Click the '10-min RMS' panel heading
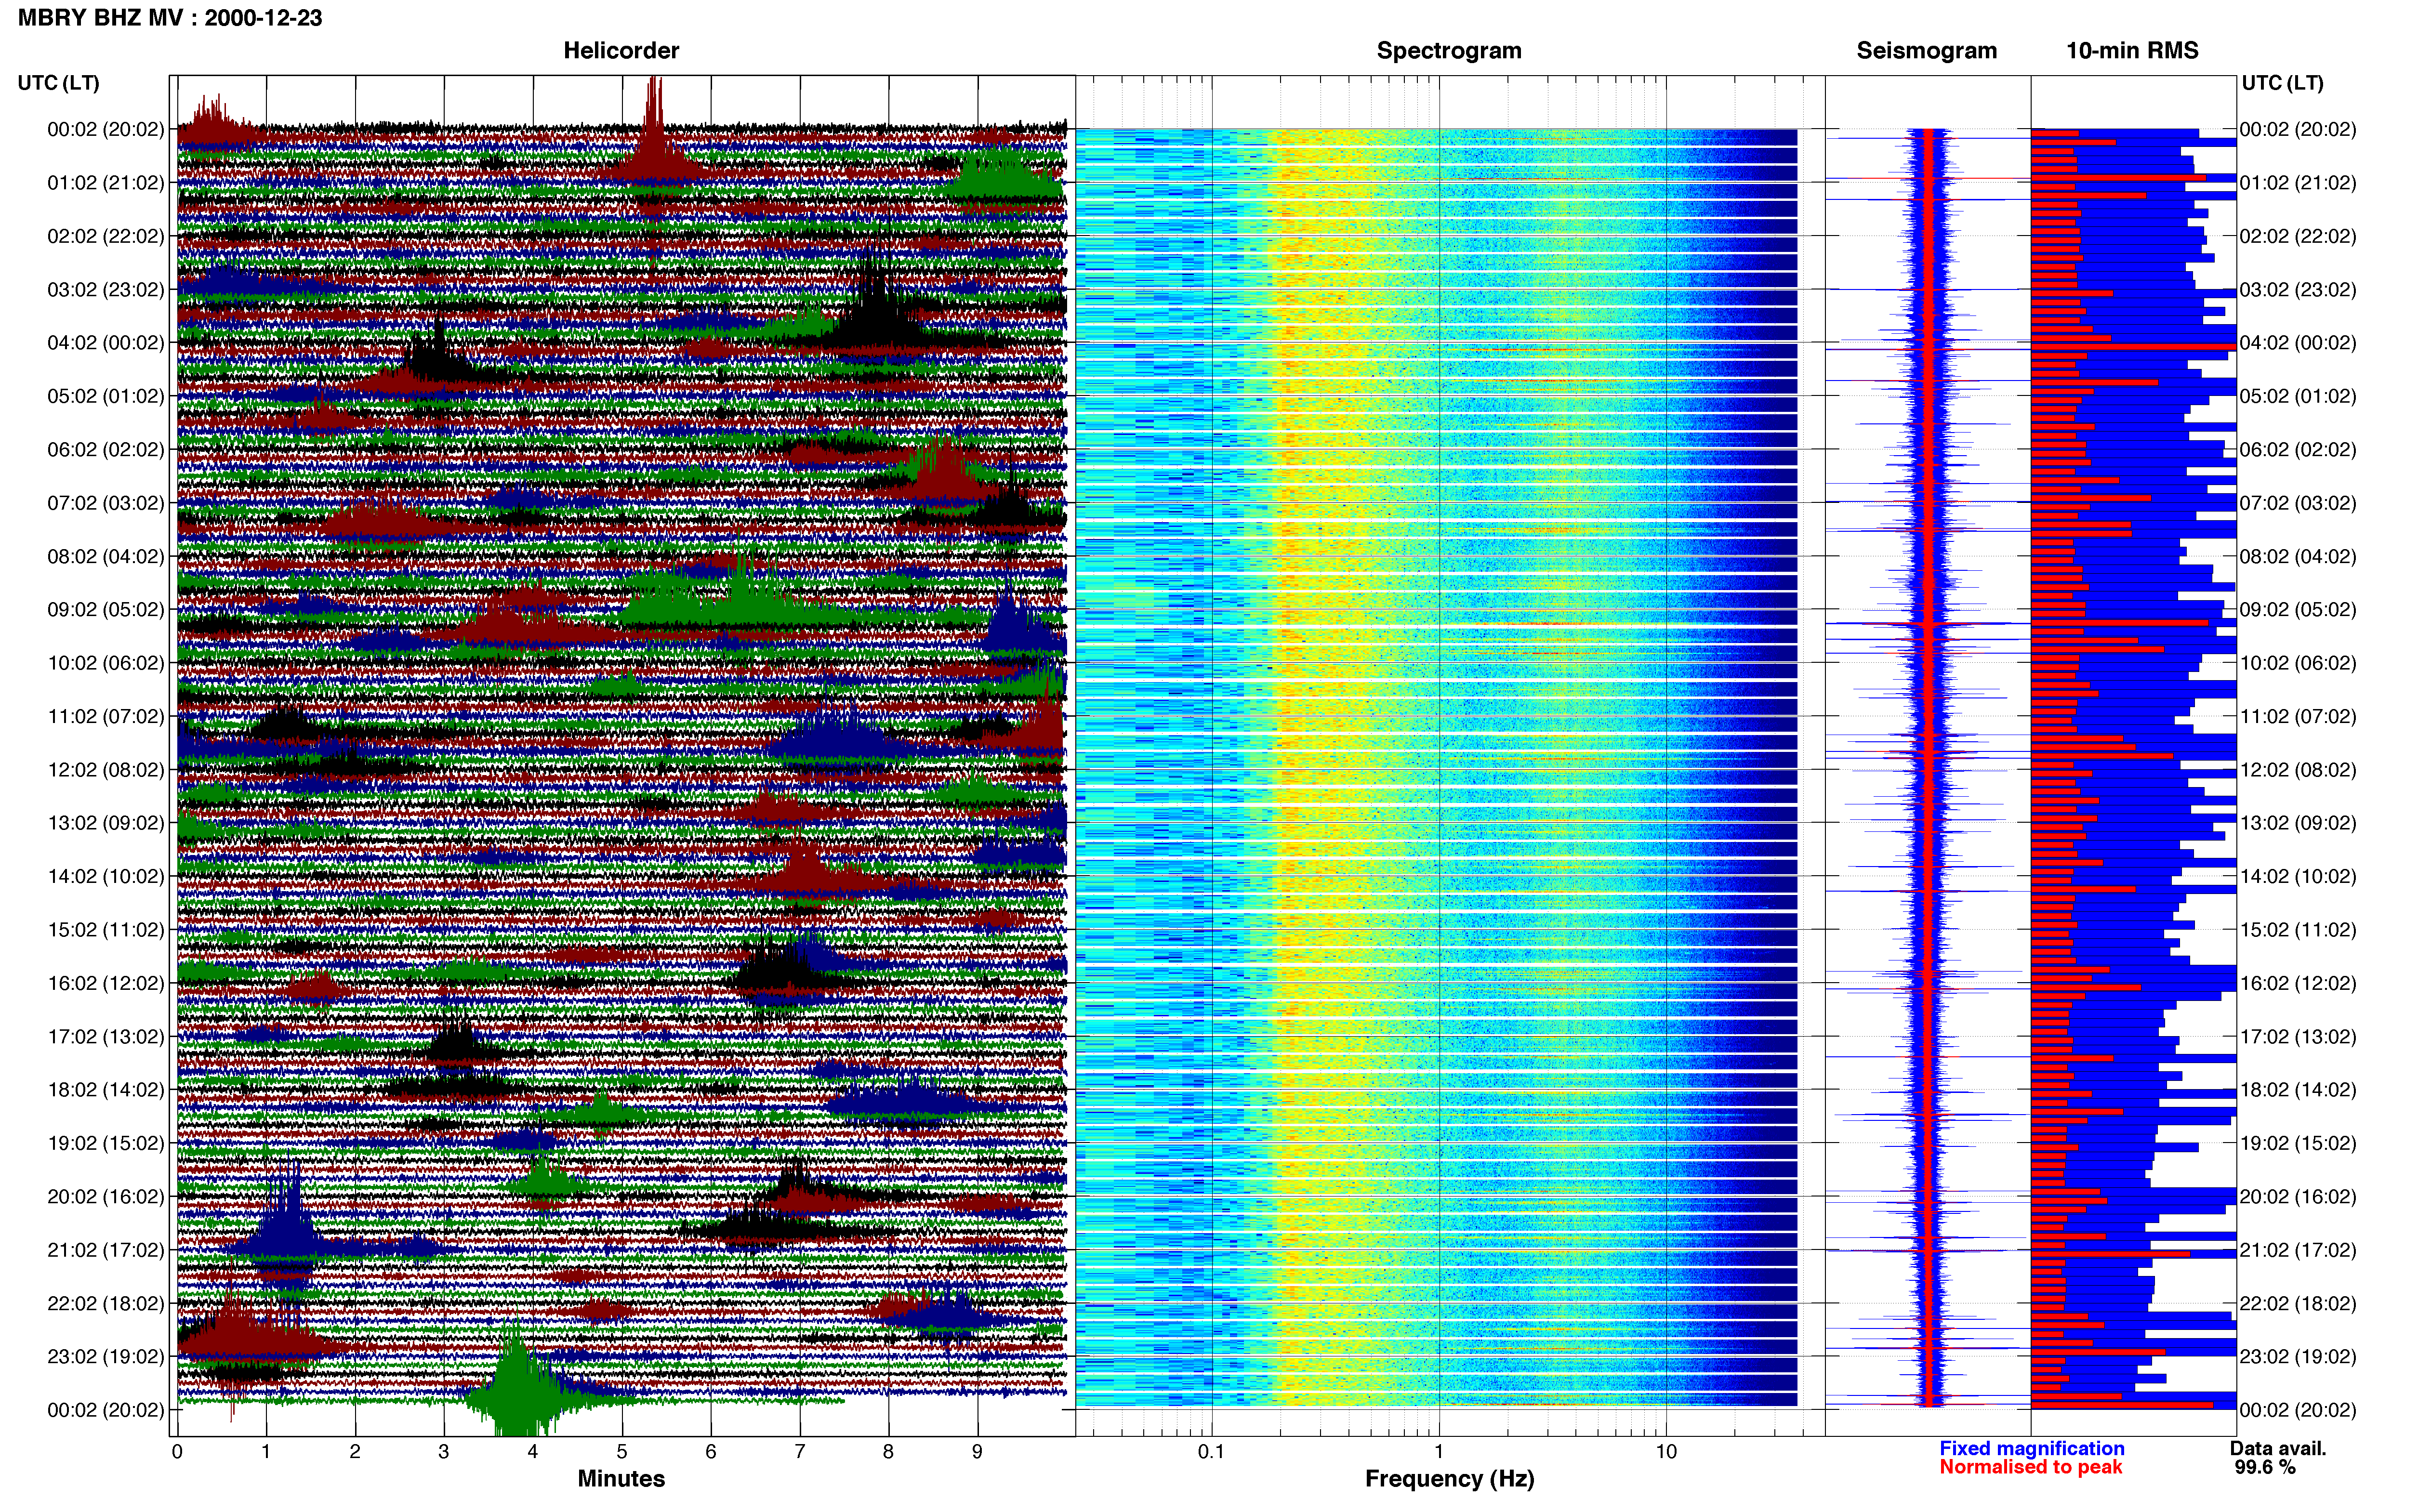2418x1512 pixels. click(2132, 50)
